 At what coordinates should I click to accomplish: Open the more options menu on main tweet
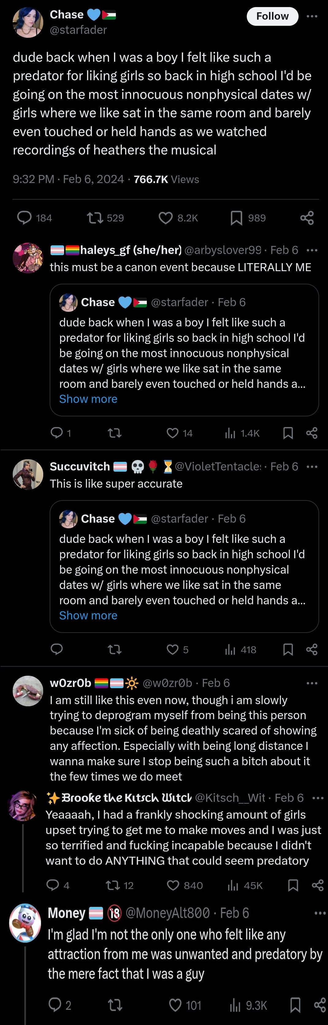[312, 16]
